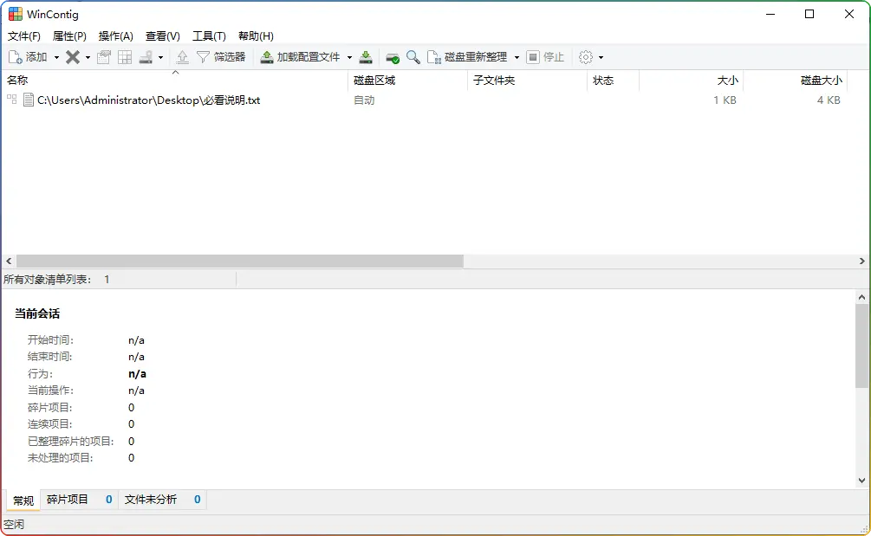Click the 当前操作 label

(50, 391)
